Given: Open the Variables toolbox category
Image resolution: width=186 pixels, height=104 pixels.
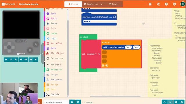Looking at the screenshot, I should tap(56, 43).
